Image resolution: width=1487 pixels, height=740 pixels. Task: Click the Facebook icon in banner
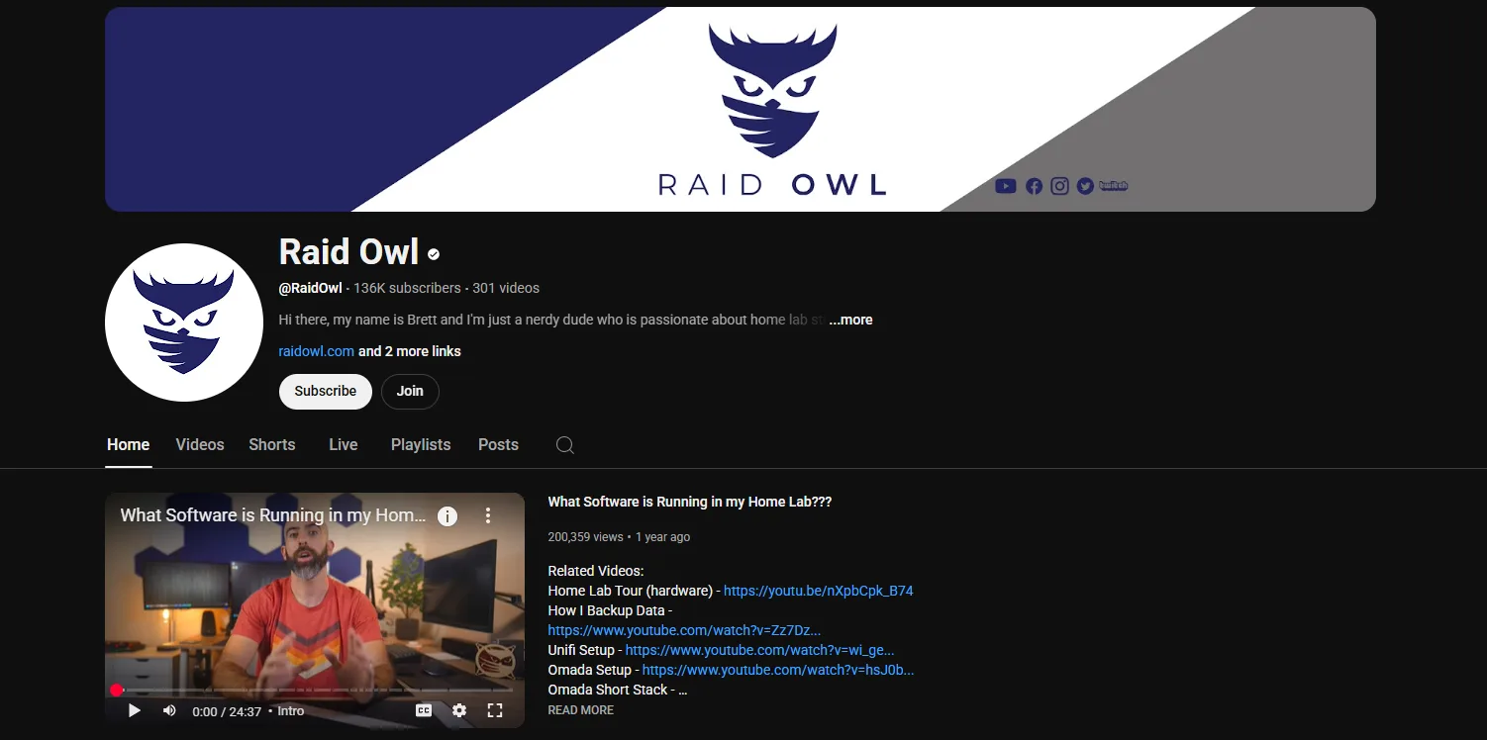click(1034, 186)
